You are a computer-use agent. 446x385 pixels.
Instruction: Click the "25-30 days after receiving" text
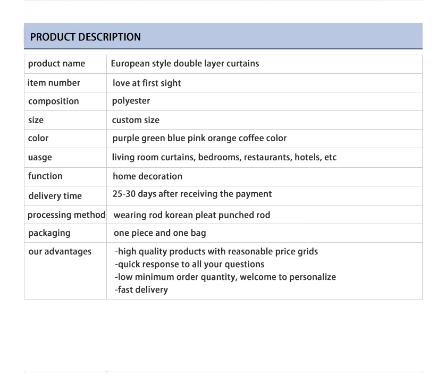point(192,194)
